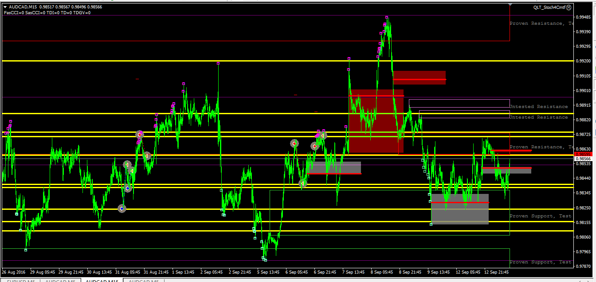Click Proven Resistance label near price 0.99390
The width and height of the screenshot is (596, 282).
(541, 23)
